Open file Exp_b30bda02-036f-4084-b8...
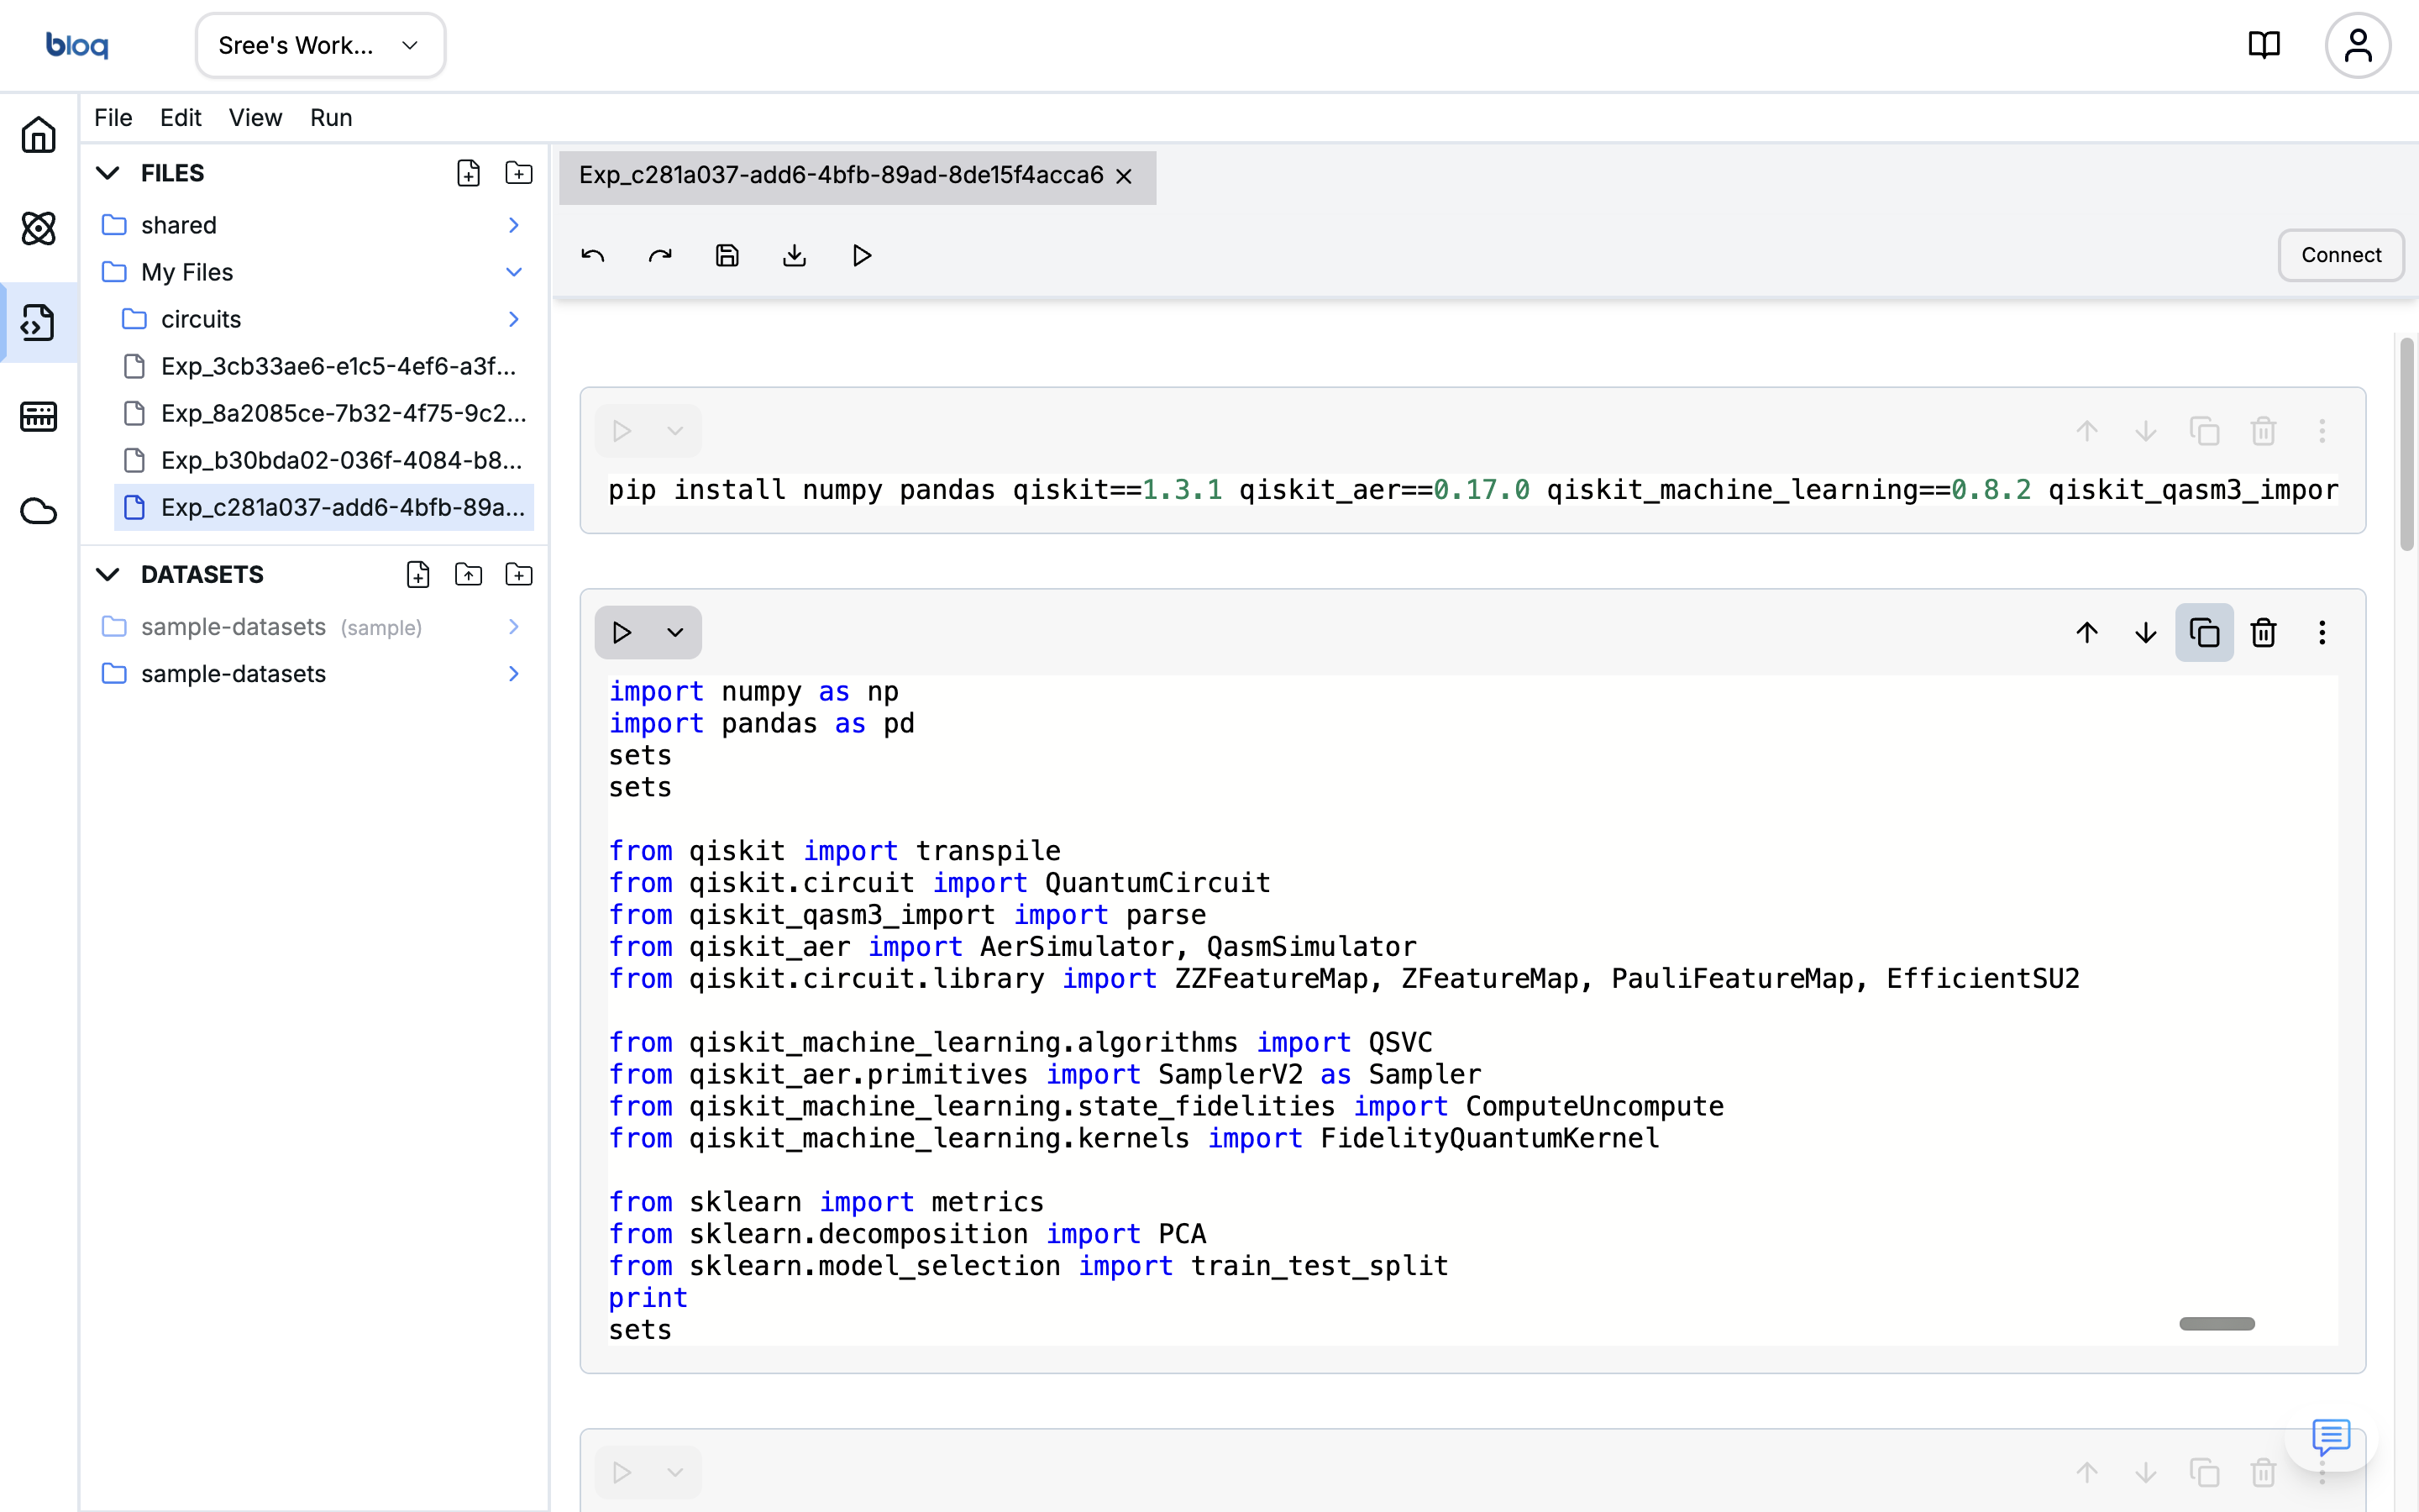The height and width of the screenshot is (1512, 2419). pos(325,460)
